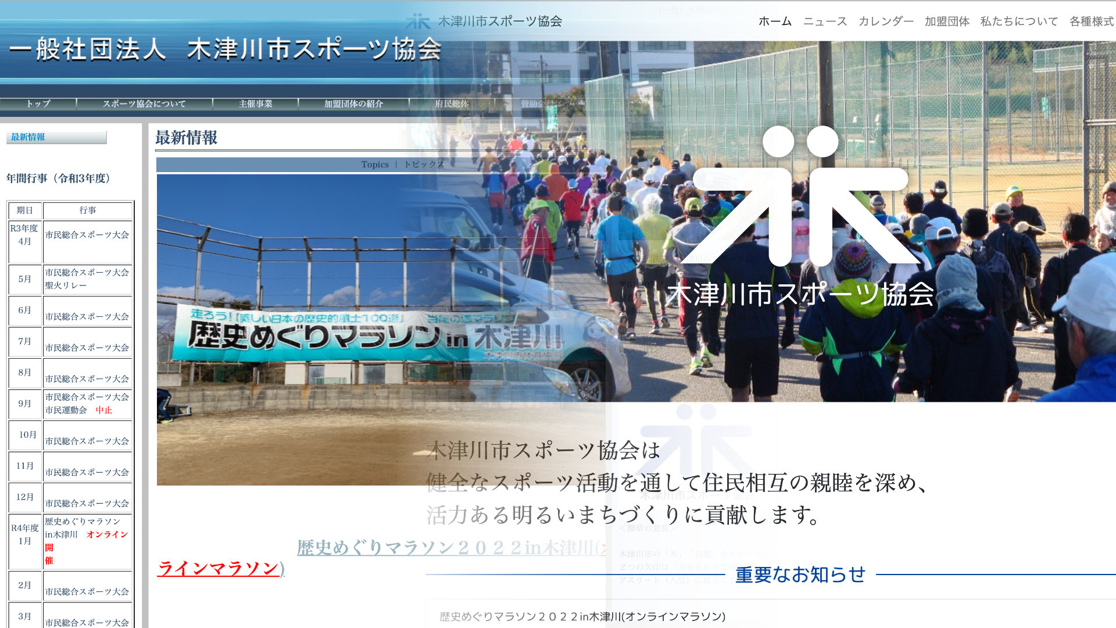This screenshot has height=628, width=1116.
Task: Click the 重要なお知らせ section heading
Action: (x=800, y=575)
